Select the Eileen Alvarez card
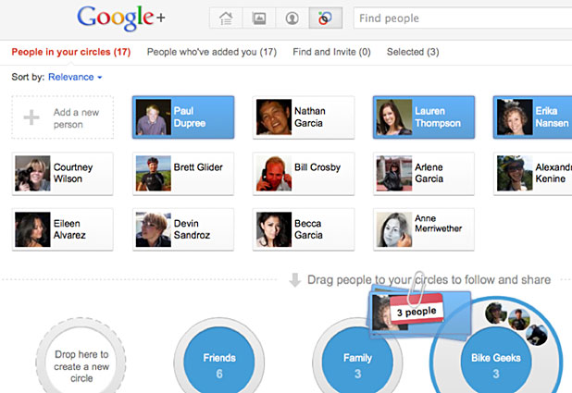 pyautogui.click(x=62, y=229)
